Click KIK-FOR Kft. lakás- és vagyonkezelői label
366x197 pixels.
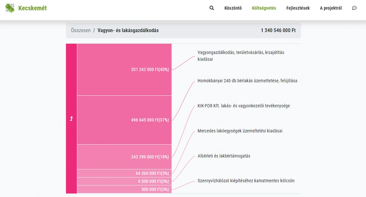pos(243,106)
